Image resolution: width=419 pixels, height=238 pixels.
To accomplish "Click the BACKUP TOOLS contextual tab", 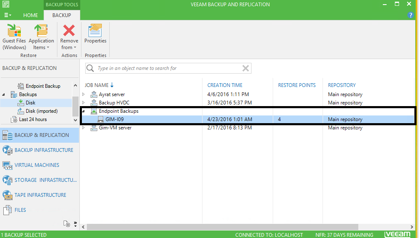I will click(62, 5).
